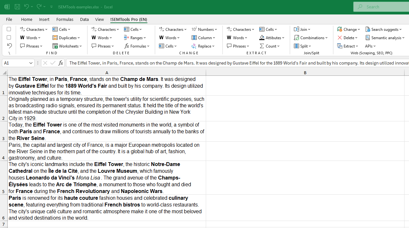The width and height of the screenshot is (409, 228).
Task: Select the Semantic analysis tool
Action: (385, 38)
